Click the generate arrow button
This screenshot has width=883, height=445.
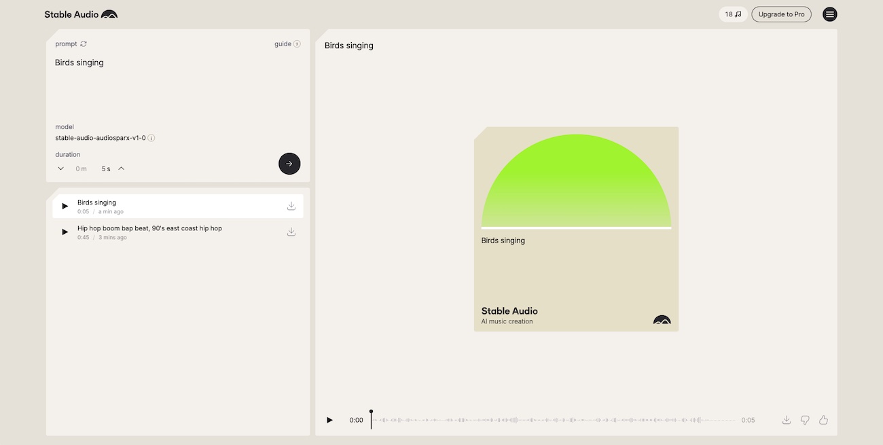point(289,164)
